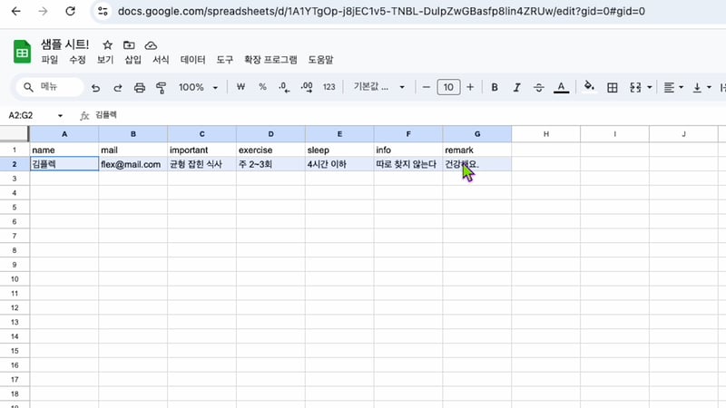Expand the vertical align dropdown arrow
The height and width of the screenshot is (408, 726).
tap(709, 87)
